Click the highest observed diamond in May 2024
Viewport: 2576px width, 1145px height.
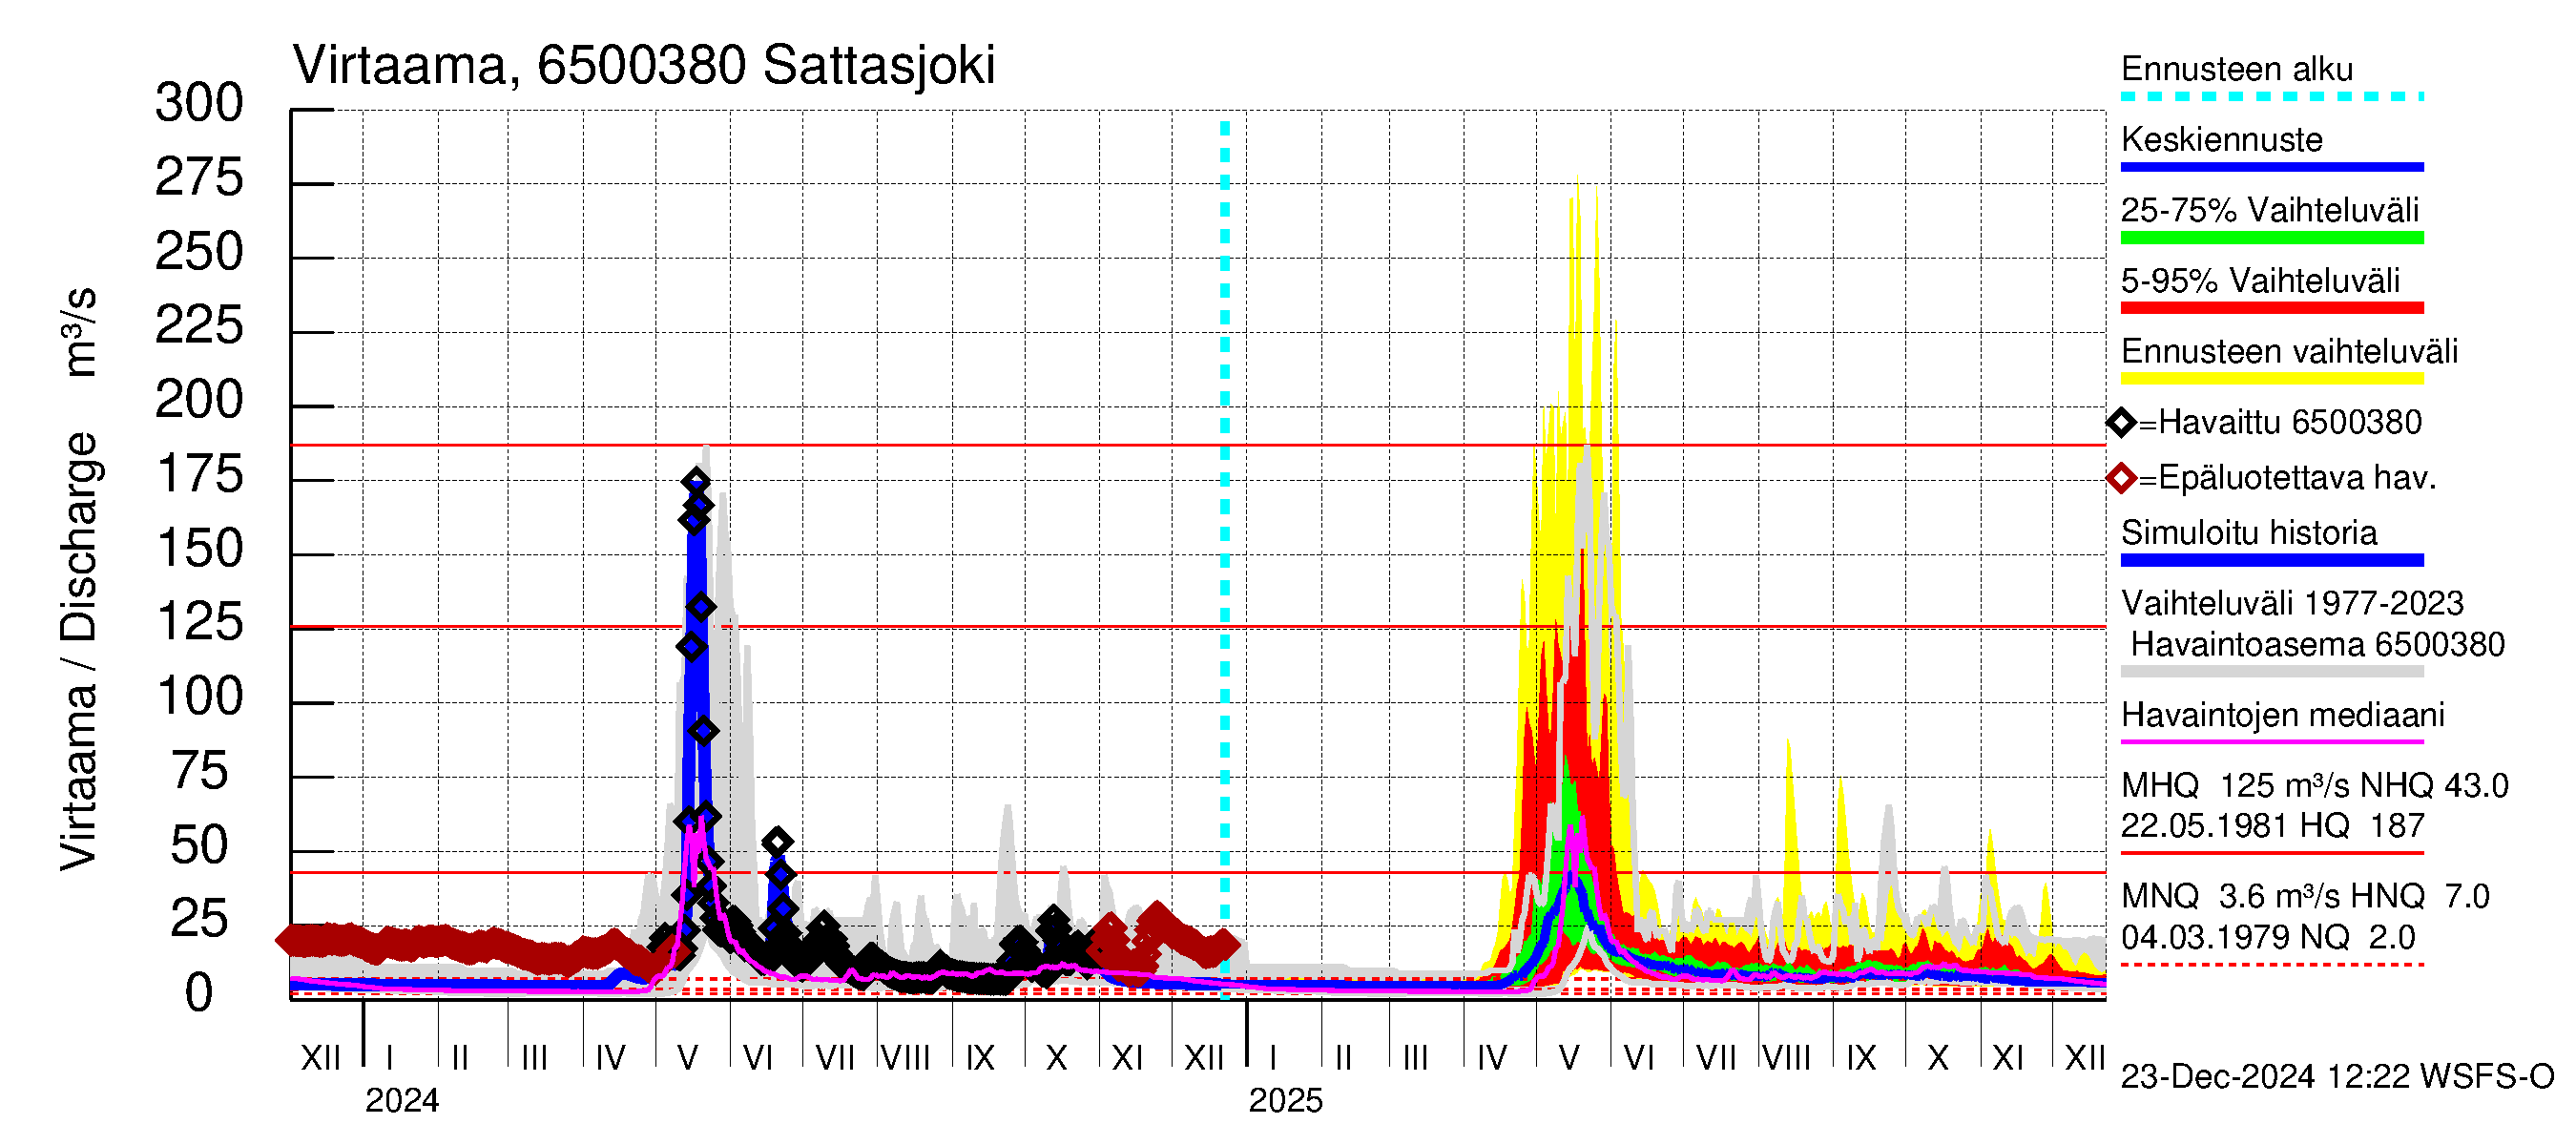(x=697, y=482)
